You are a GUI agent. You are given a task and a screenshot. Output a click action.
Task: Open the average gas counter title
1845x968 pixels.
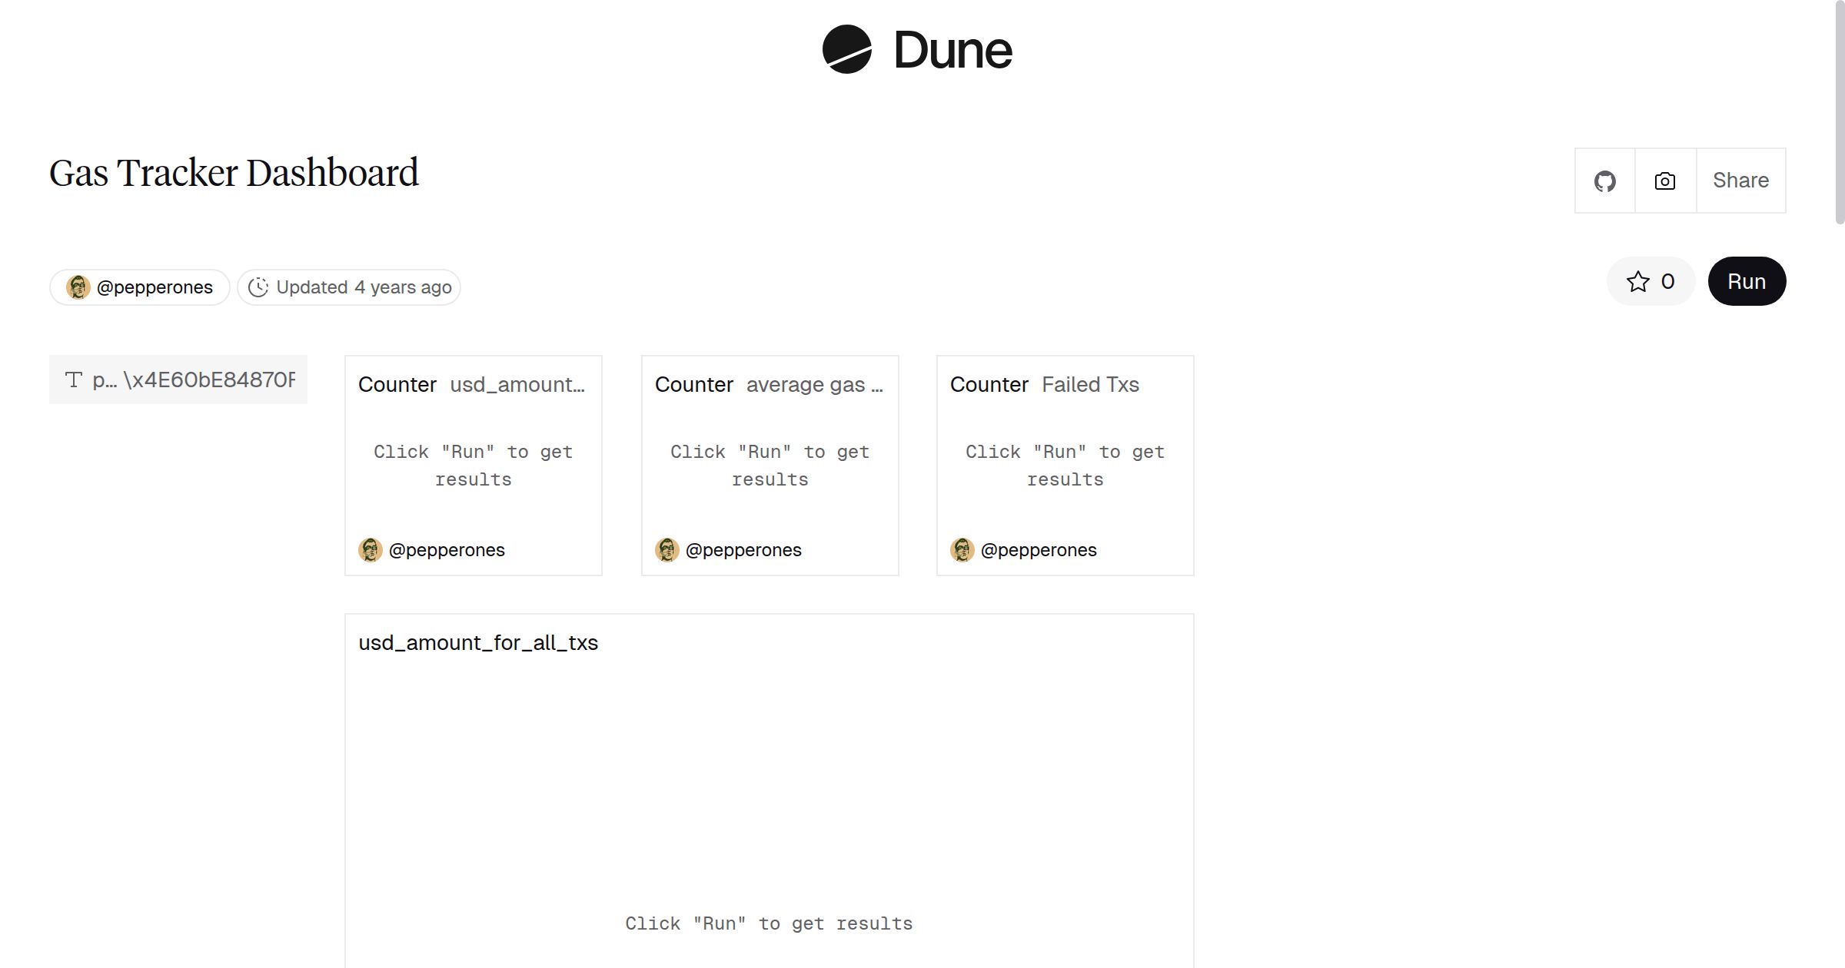[x=814, y=384]
